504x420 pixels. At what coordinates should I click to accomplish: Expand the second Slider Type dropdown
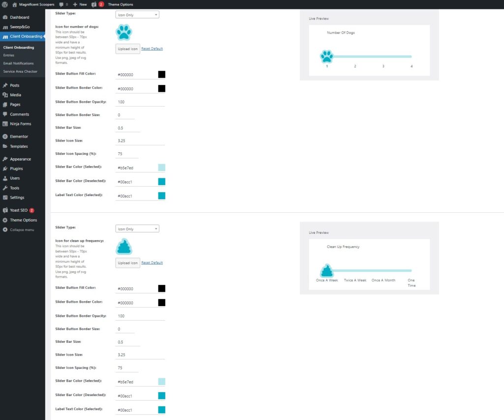pos(137,229)
